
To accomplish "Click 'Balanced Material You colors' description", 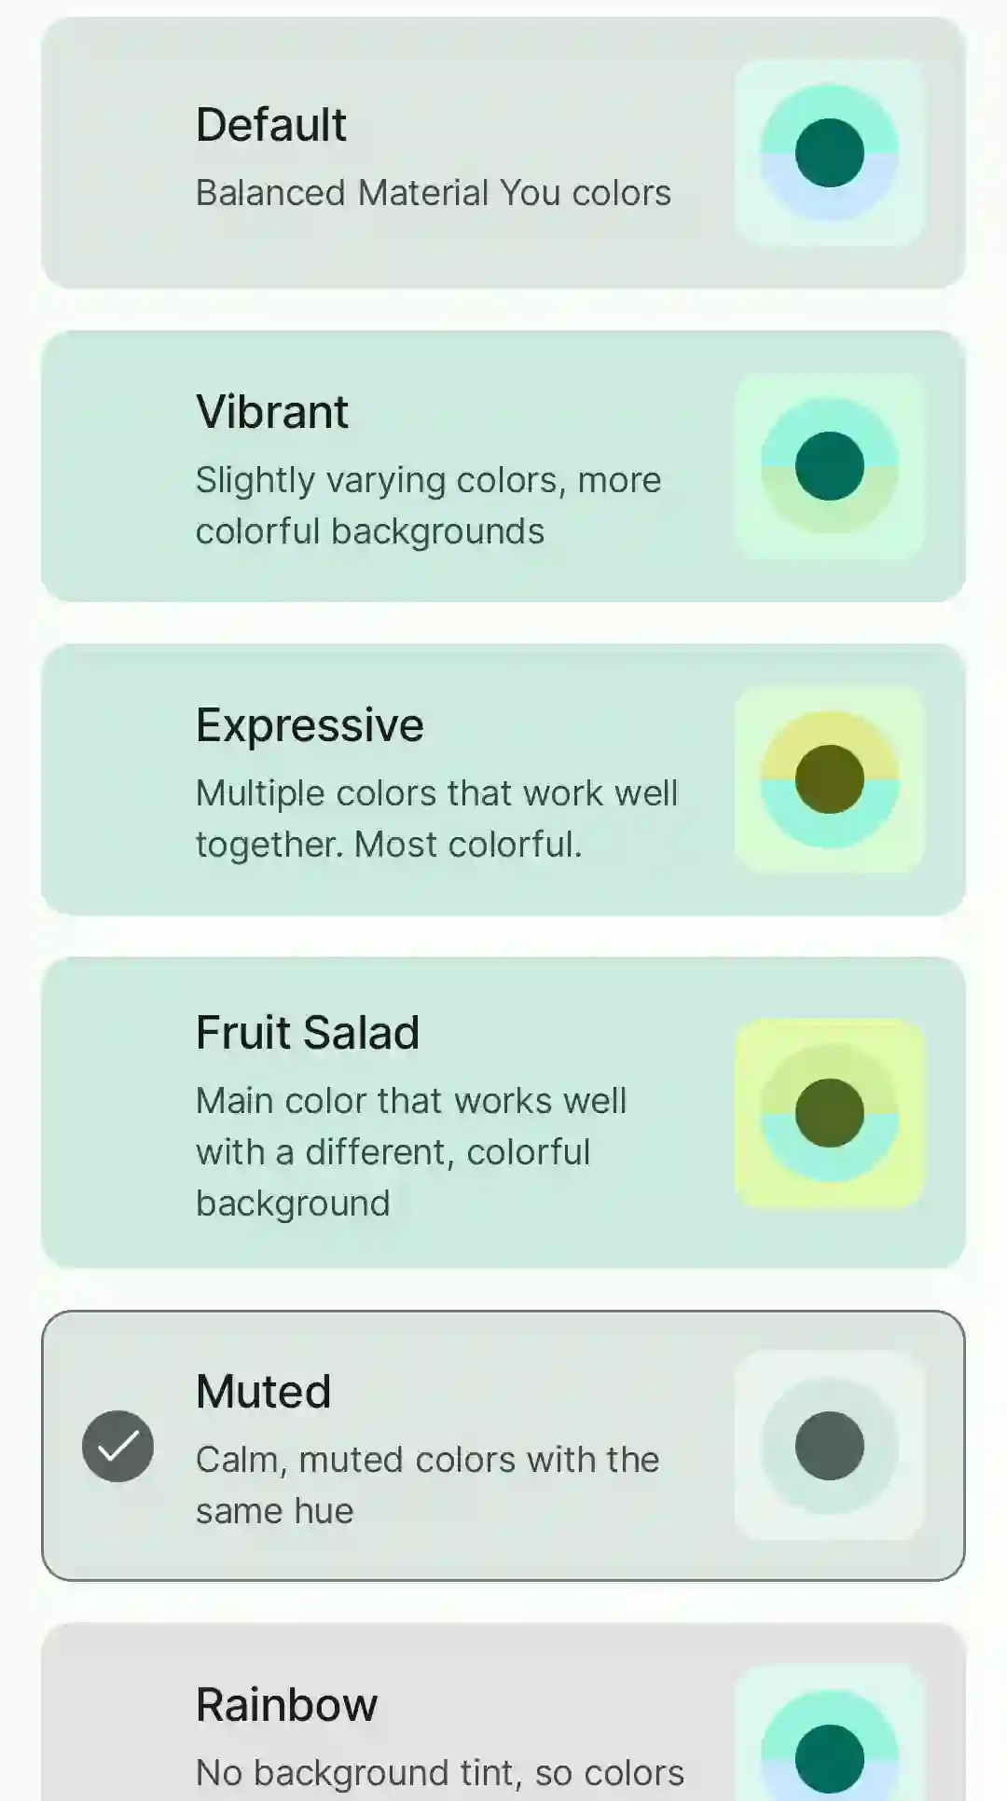I will pos(433,193).
